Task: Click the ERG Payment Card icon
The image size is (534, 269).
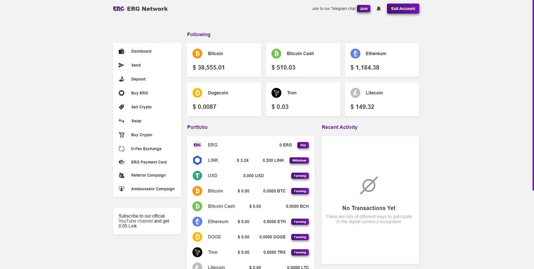Action: (121, 162)
